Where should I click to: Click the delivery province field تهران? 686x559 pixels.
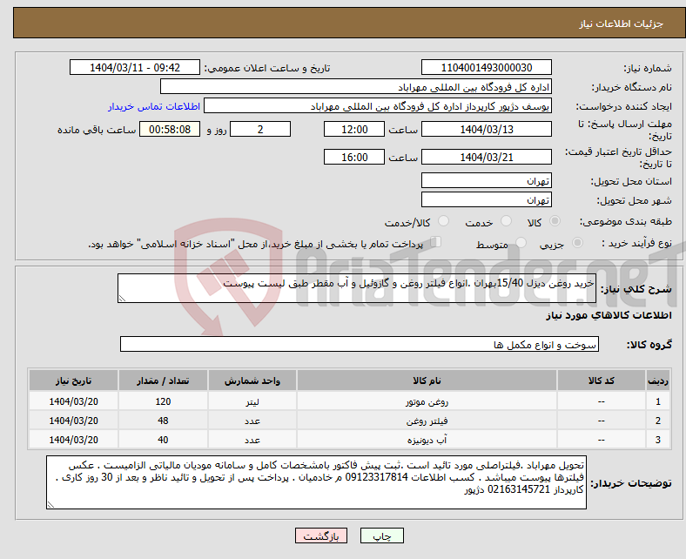pyautogui.click(x=486, y=180)
